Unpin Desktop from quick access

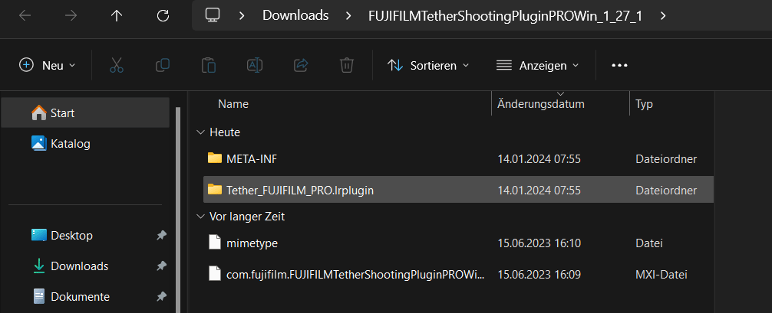coord(161,236)
